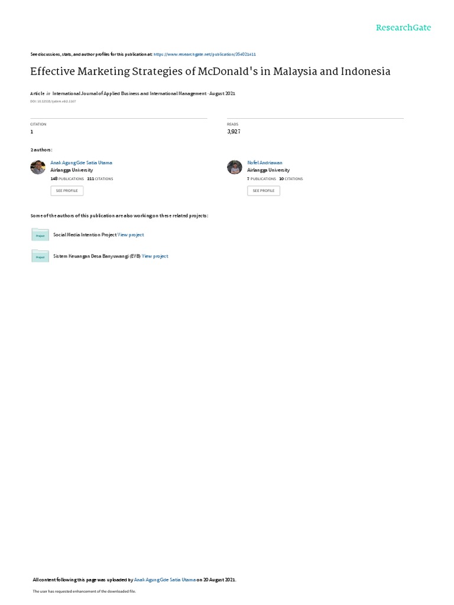454x605 pixels.
Task: Click the uploader name link in footer
Action: coord(165,580)
